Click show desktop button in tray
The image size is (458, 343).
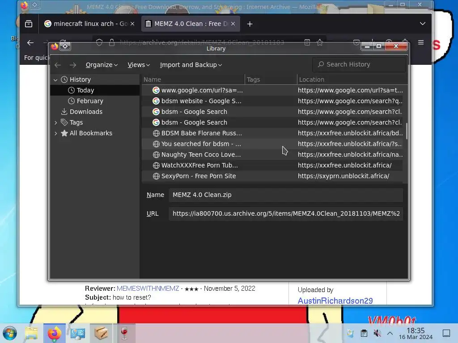[x=446, y=333]
